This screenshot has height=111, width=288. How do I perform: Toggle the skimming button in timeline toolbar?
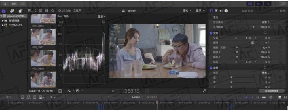pyautogui.click(x=246, y=97)
